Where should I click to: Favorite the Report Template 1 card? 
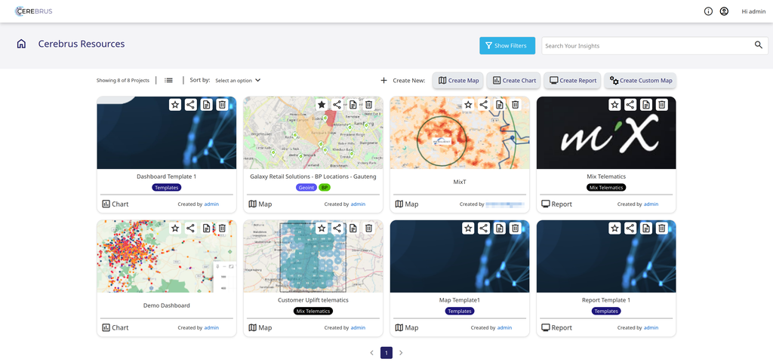click(614, 228)
